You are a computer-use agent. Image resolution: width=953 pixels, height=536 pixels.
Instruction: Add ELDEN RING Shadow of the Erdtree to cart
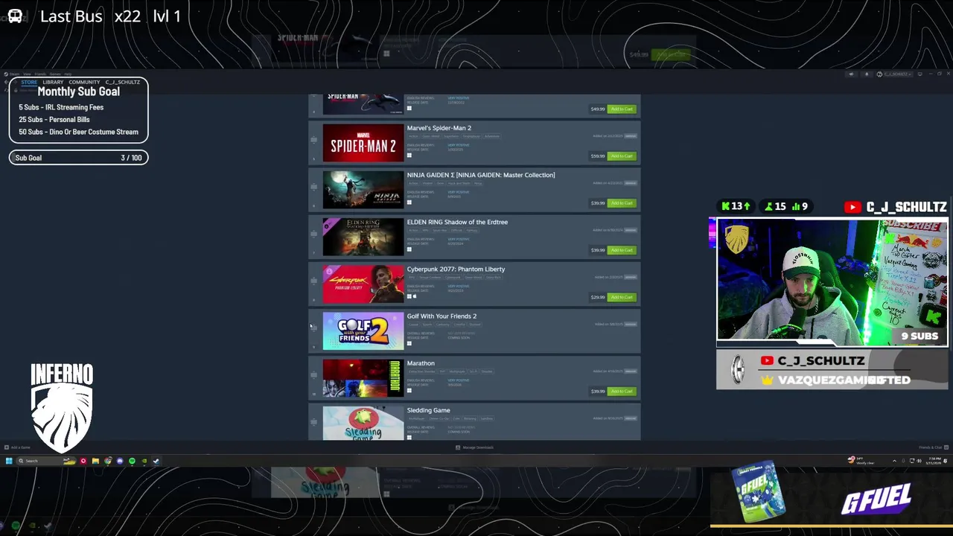click(x=621, y=250)
